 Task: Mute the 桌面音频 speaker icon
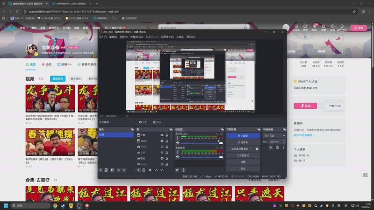tap(178, 157)
